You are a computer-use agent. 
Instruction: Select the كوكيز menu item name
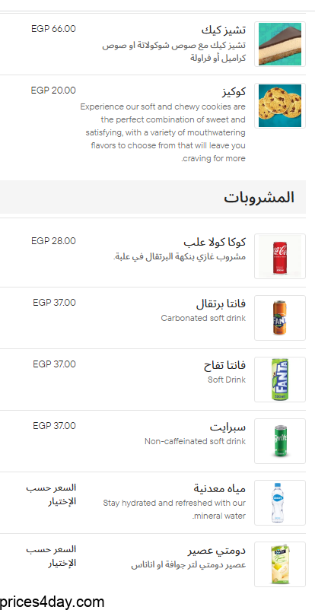[x=231, y=92]
